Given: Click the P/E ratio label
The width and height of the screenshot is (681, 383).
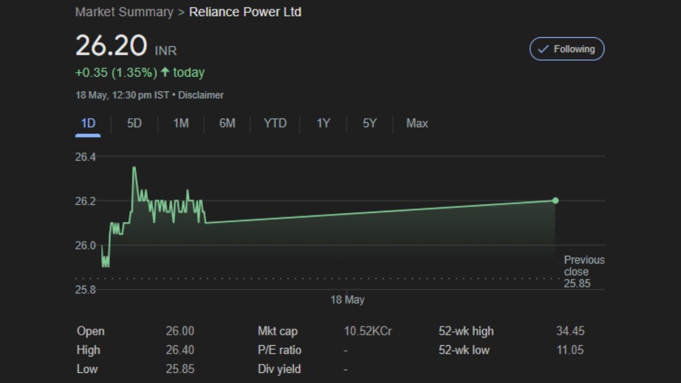Looking at the screenshot, I should coord(279,350).
